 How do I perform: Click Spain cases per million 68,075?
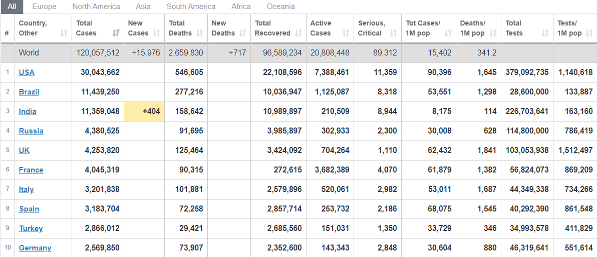[439, 208]
